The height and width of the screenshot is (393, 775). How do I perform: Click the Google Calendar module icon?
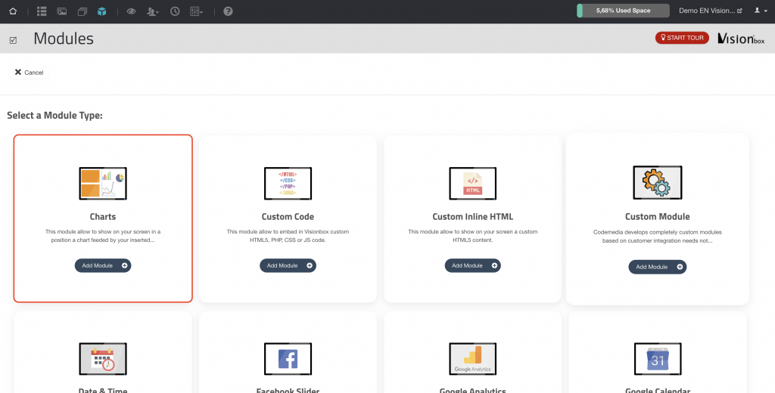(x=658, y=359)
